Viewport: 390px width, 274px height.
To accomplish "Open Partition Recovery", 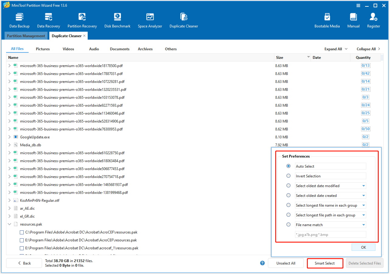I will pos(82,19).
